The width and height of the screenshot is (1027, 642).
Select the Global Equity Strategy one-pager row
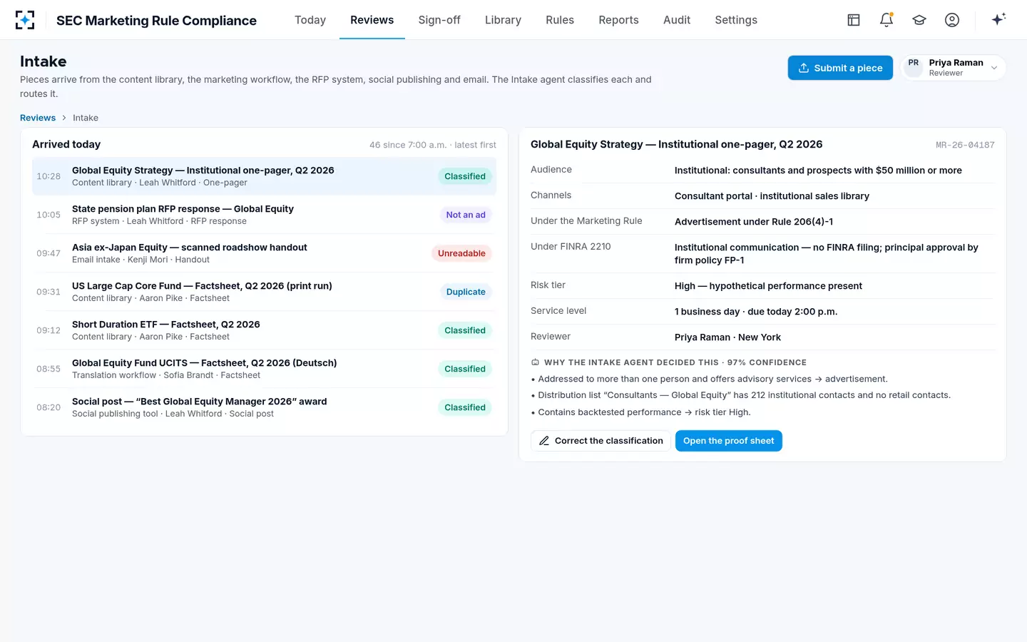(x=264, y=176)
